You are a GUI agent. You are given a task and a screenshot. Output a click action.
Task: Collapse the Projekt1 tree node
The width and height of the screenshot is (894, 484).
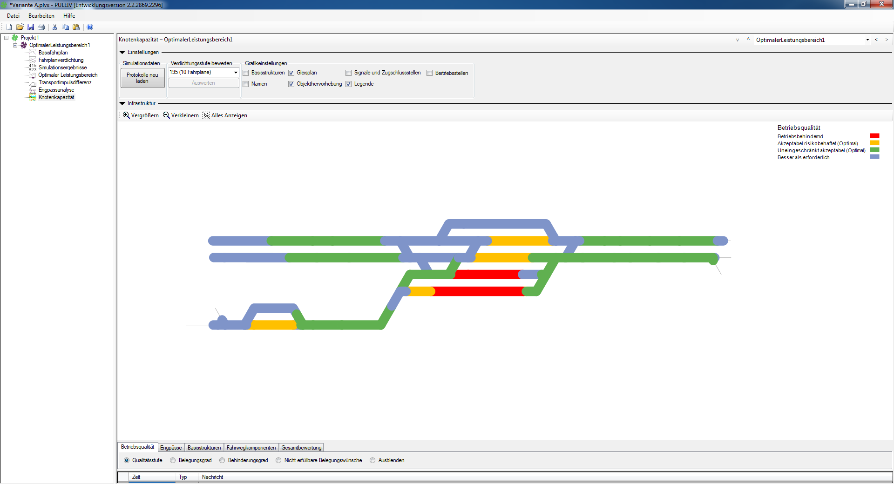pos(7,38)
